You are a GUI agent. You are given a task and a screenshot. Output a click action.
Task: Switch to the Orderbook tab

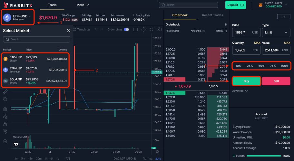click(x=180, y=15)
